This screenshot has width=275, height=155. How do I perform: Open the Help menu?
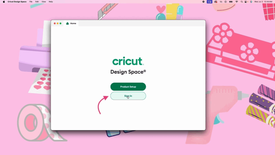click(51, 2)
